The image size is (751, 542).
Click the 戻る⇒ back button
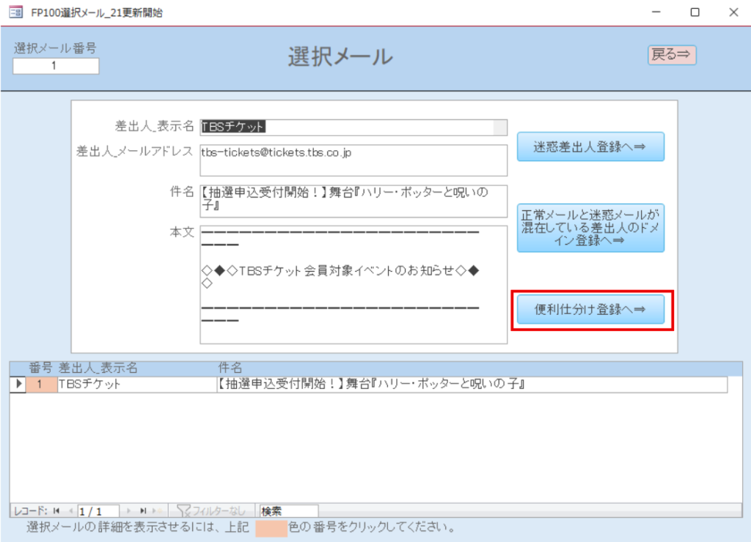(x=671, y=55)
